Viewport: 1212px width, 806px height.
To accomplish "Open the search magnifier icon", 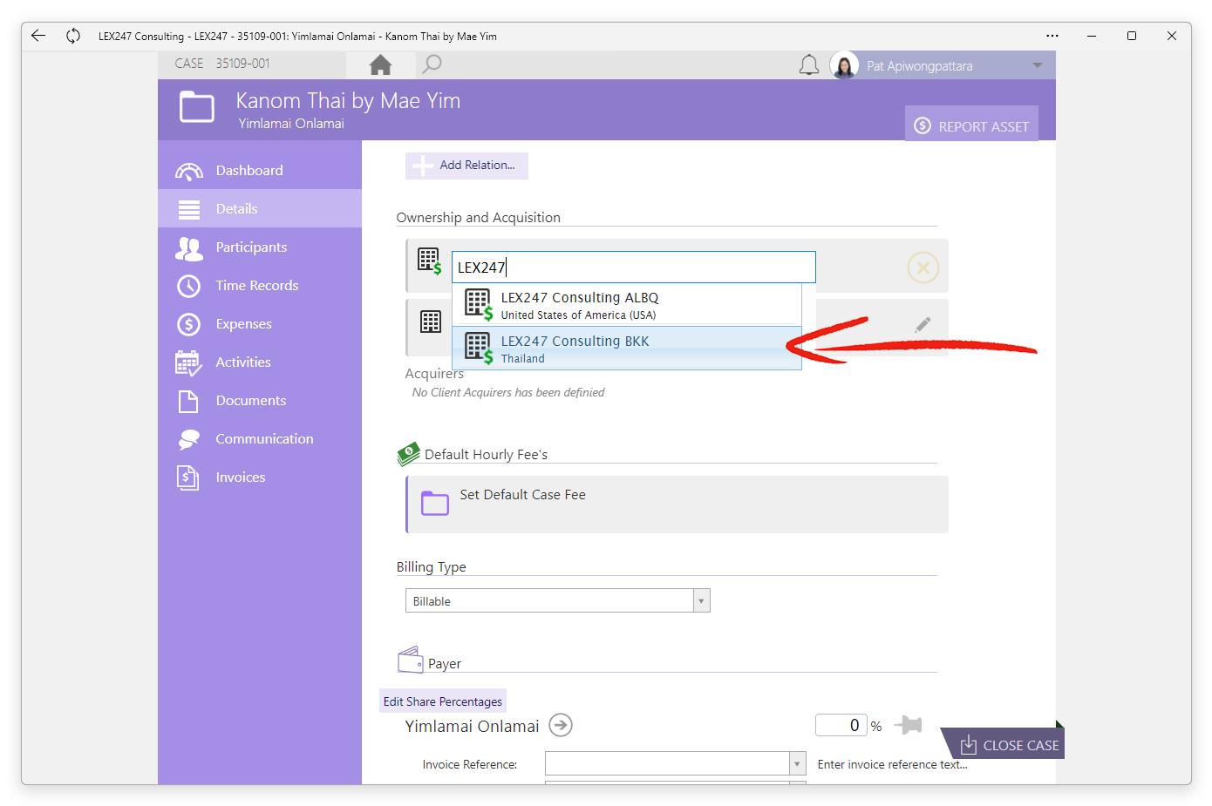I will [x=431, y=64].
